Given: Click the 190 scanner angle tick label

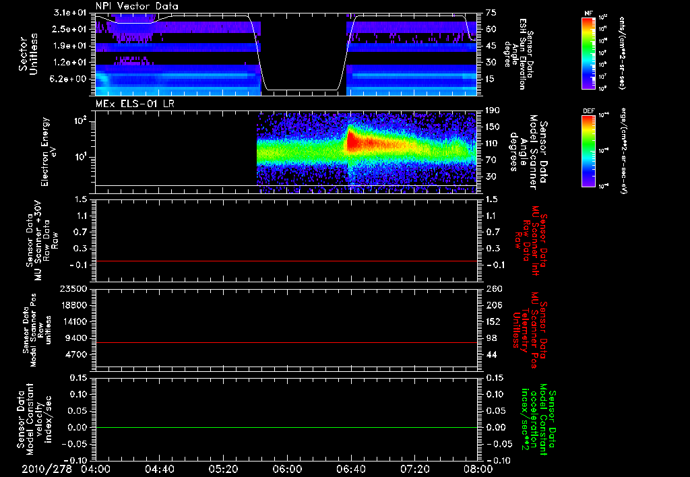Looking at the screenshot, I should tap(493, 110).
